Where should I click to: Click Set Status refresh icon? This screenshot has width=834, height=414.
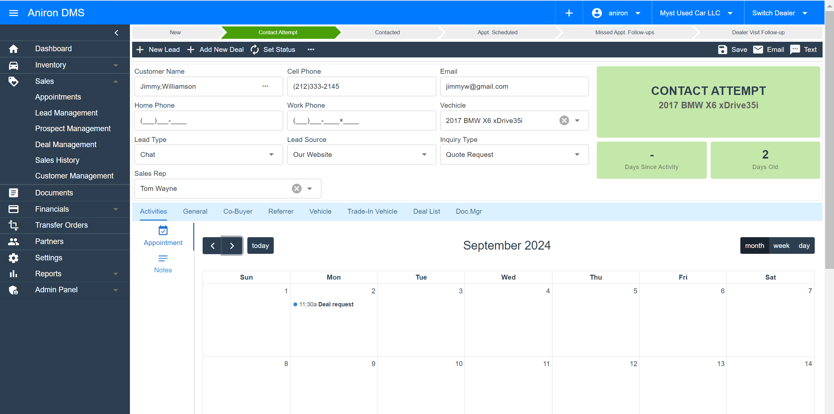click(x=255, y=50)
